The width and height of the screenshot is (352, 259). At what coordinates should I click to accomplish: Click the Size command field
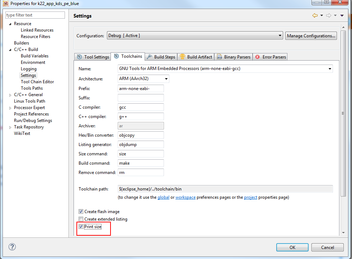[141, 154]
